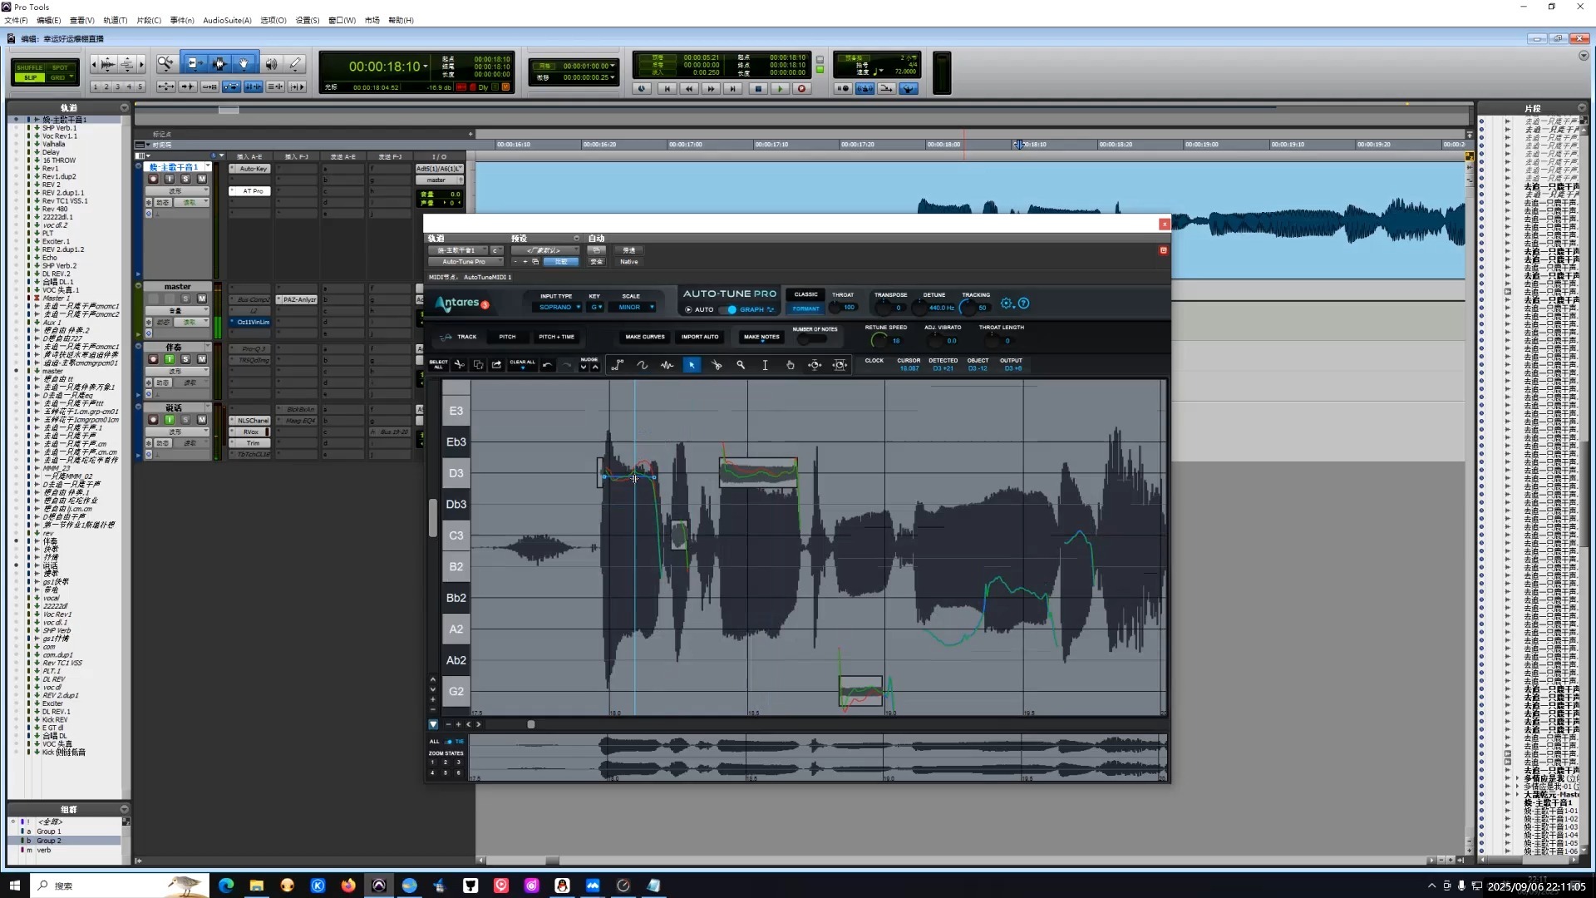This screenshot has width=1596, height=898.
Task: Select Classic mode in Auto-Tune
Action: (805, 294)
